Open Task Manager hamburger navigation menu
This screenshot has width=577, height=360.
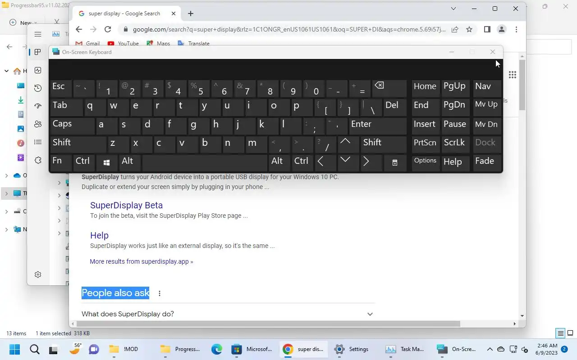[38, 34]
